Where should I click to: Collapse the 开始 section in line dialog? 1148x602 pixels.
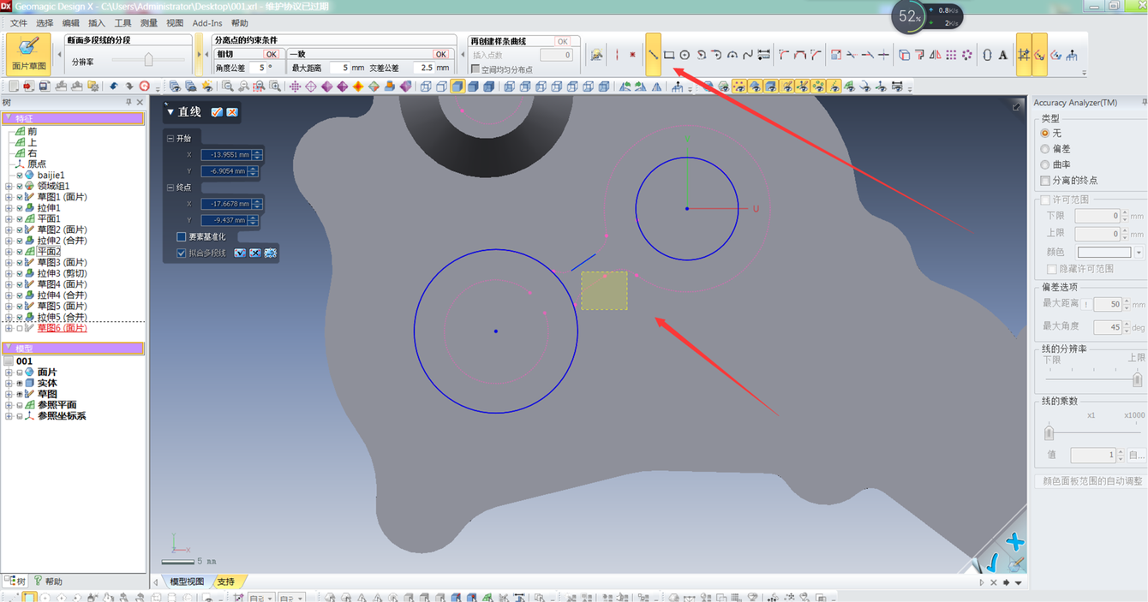click(170, 138)
